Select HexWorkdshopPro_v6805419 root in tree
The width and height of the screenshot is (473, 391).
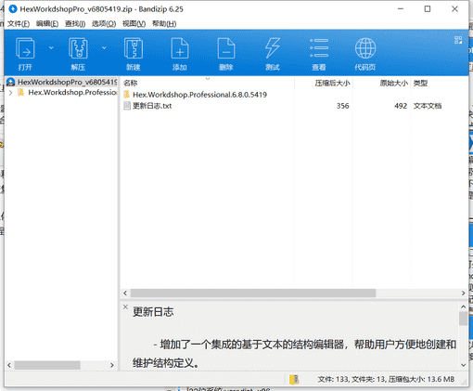pos(62,82)
